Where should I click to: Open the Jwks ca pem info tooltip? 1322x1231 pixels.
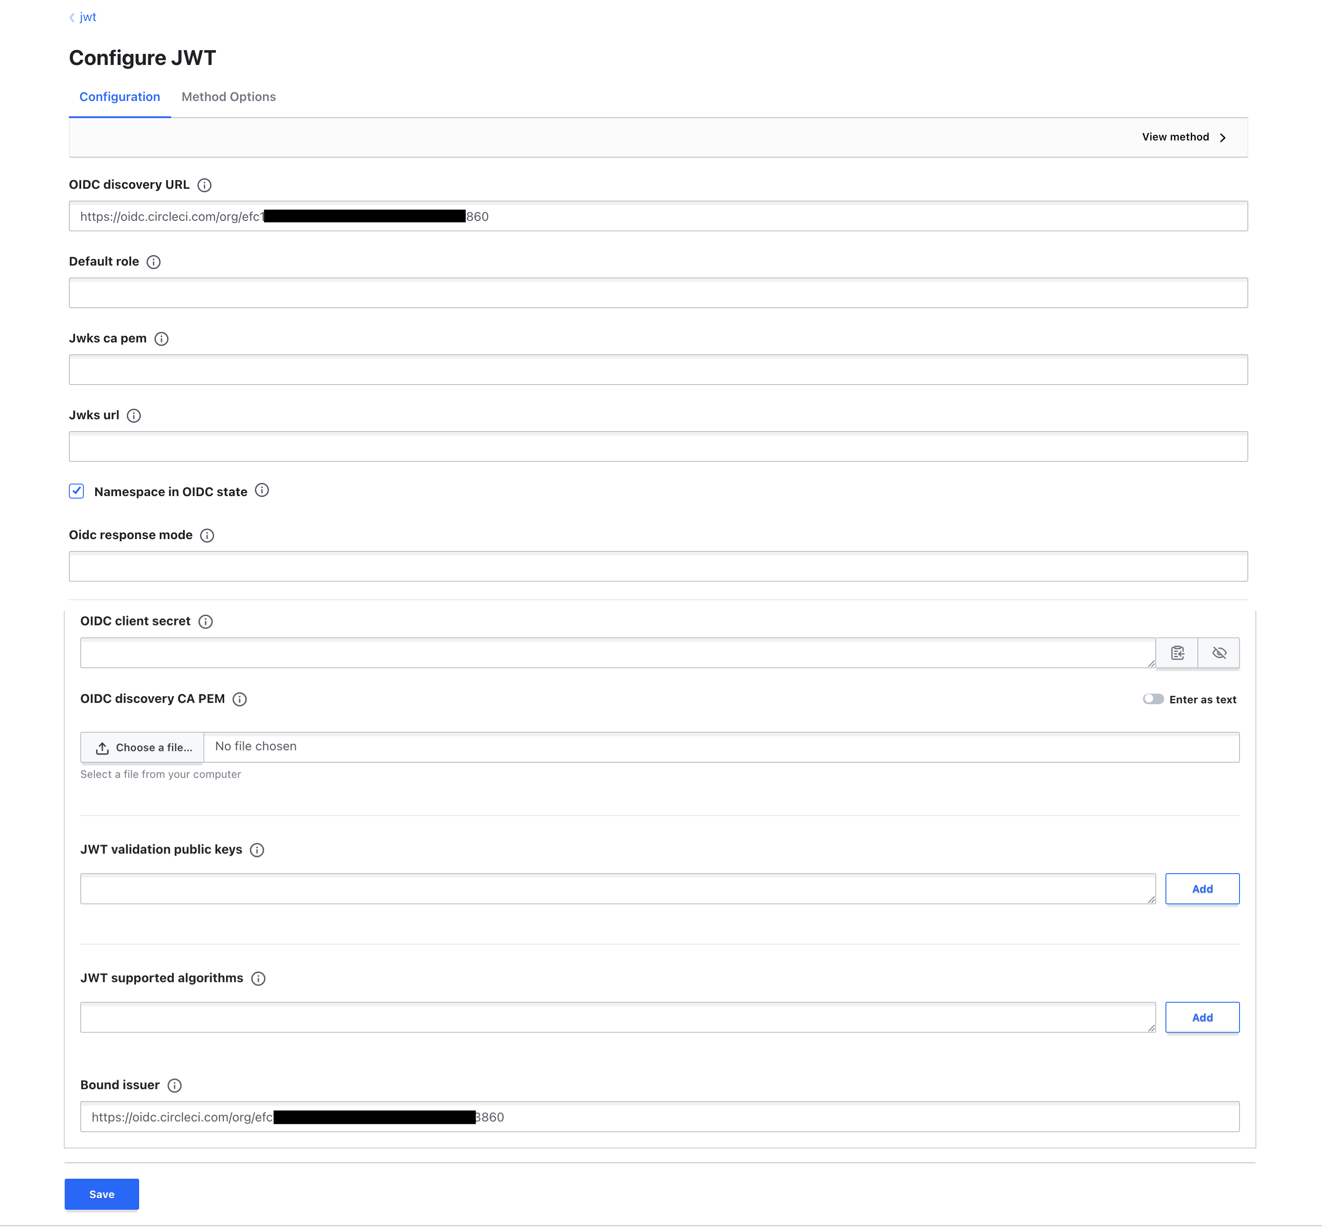[161, 338]
